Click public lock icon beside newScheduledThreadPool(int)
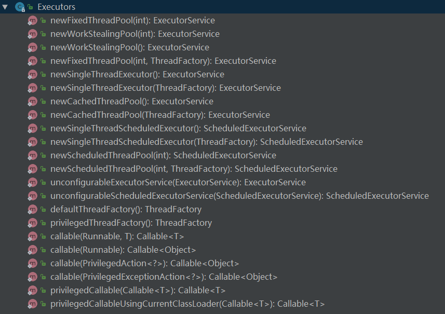Image resolution: width=445 pixels, height=314 pixels. point(44,156)
